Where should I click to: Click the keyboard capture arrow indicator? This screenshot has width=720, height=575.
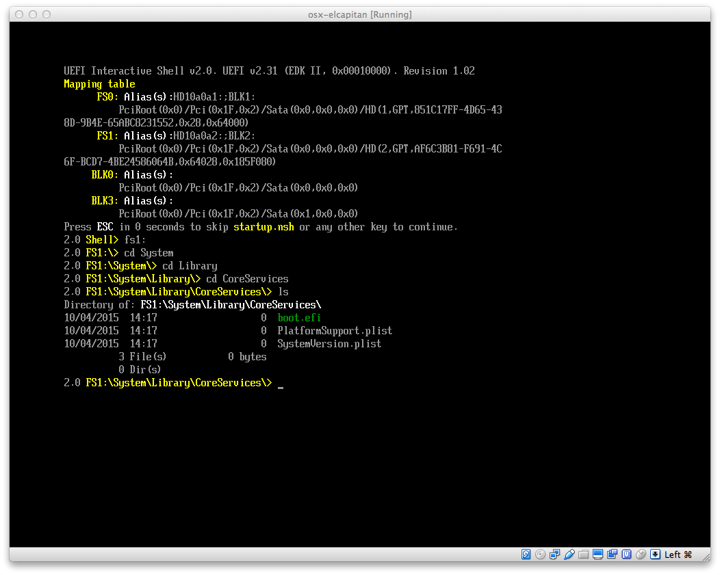click(655, 554)
